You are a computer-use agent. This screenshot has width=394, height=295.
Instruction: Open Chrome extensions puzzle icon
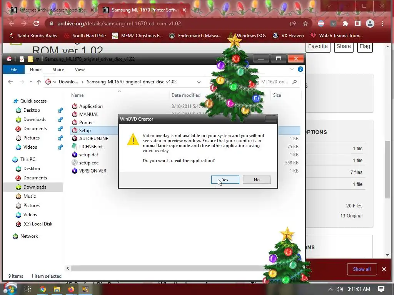[346, 23]
